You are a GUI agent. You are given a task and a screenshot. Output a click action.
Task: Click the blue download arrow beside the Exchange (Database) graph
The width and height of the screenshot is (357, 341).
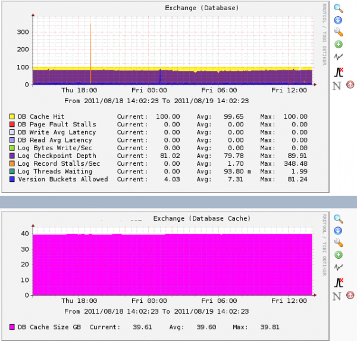pyautogui.click(x=338, y=20)
